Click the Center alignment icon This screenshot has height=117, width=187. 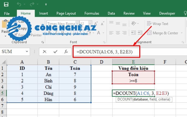tap(118, 33)
